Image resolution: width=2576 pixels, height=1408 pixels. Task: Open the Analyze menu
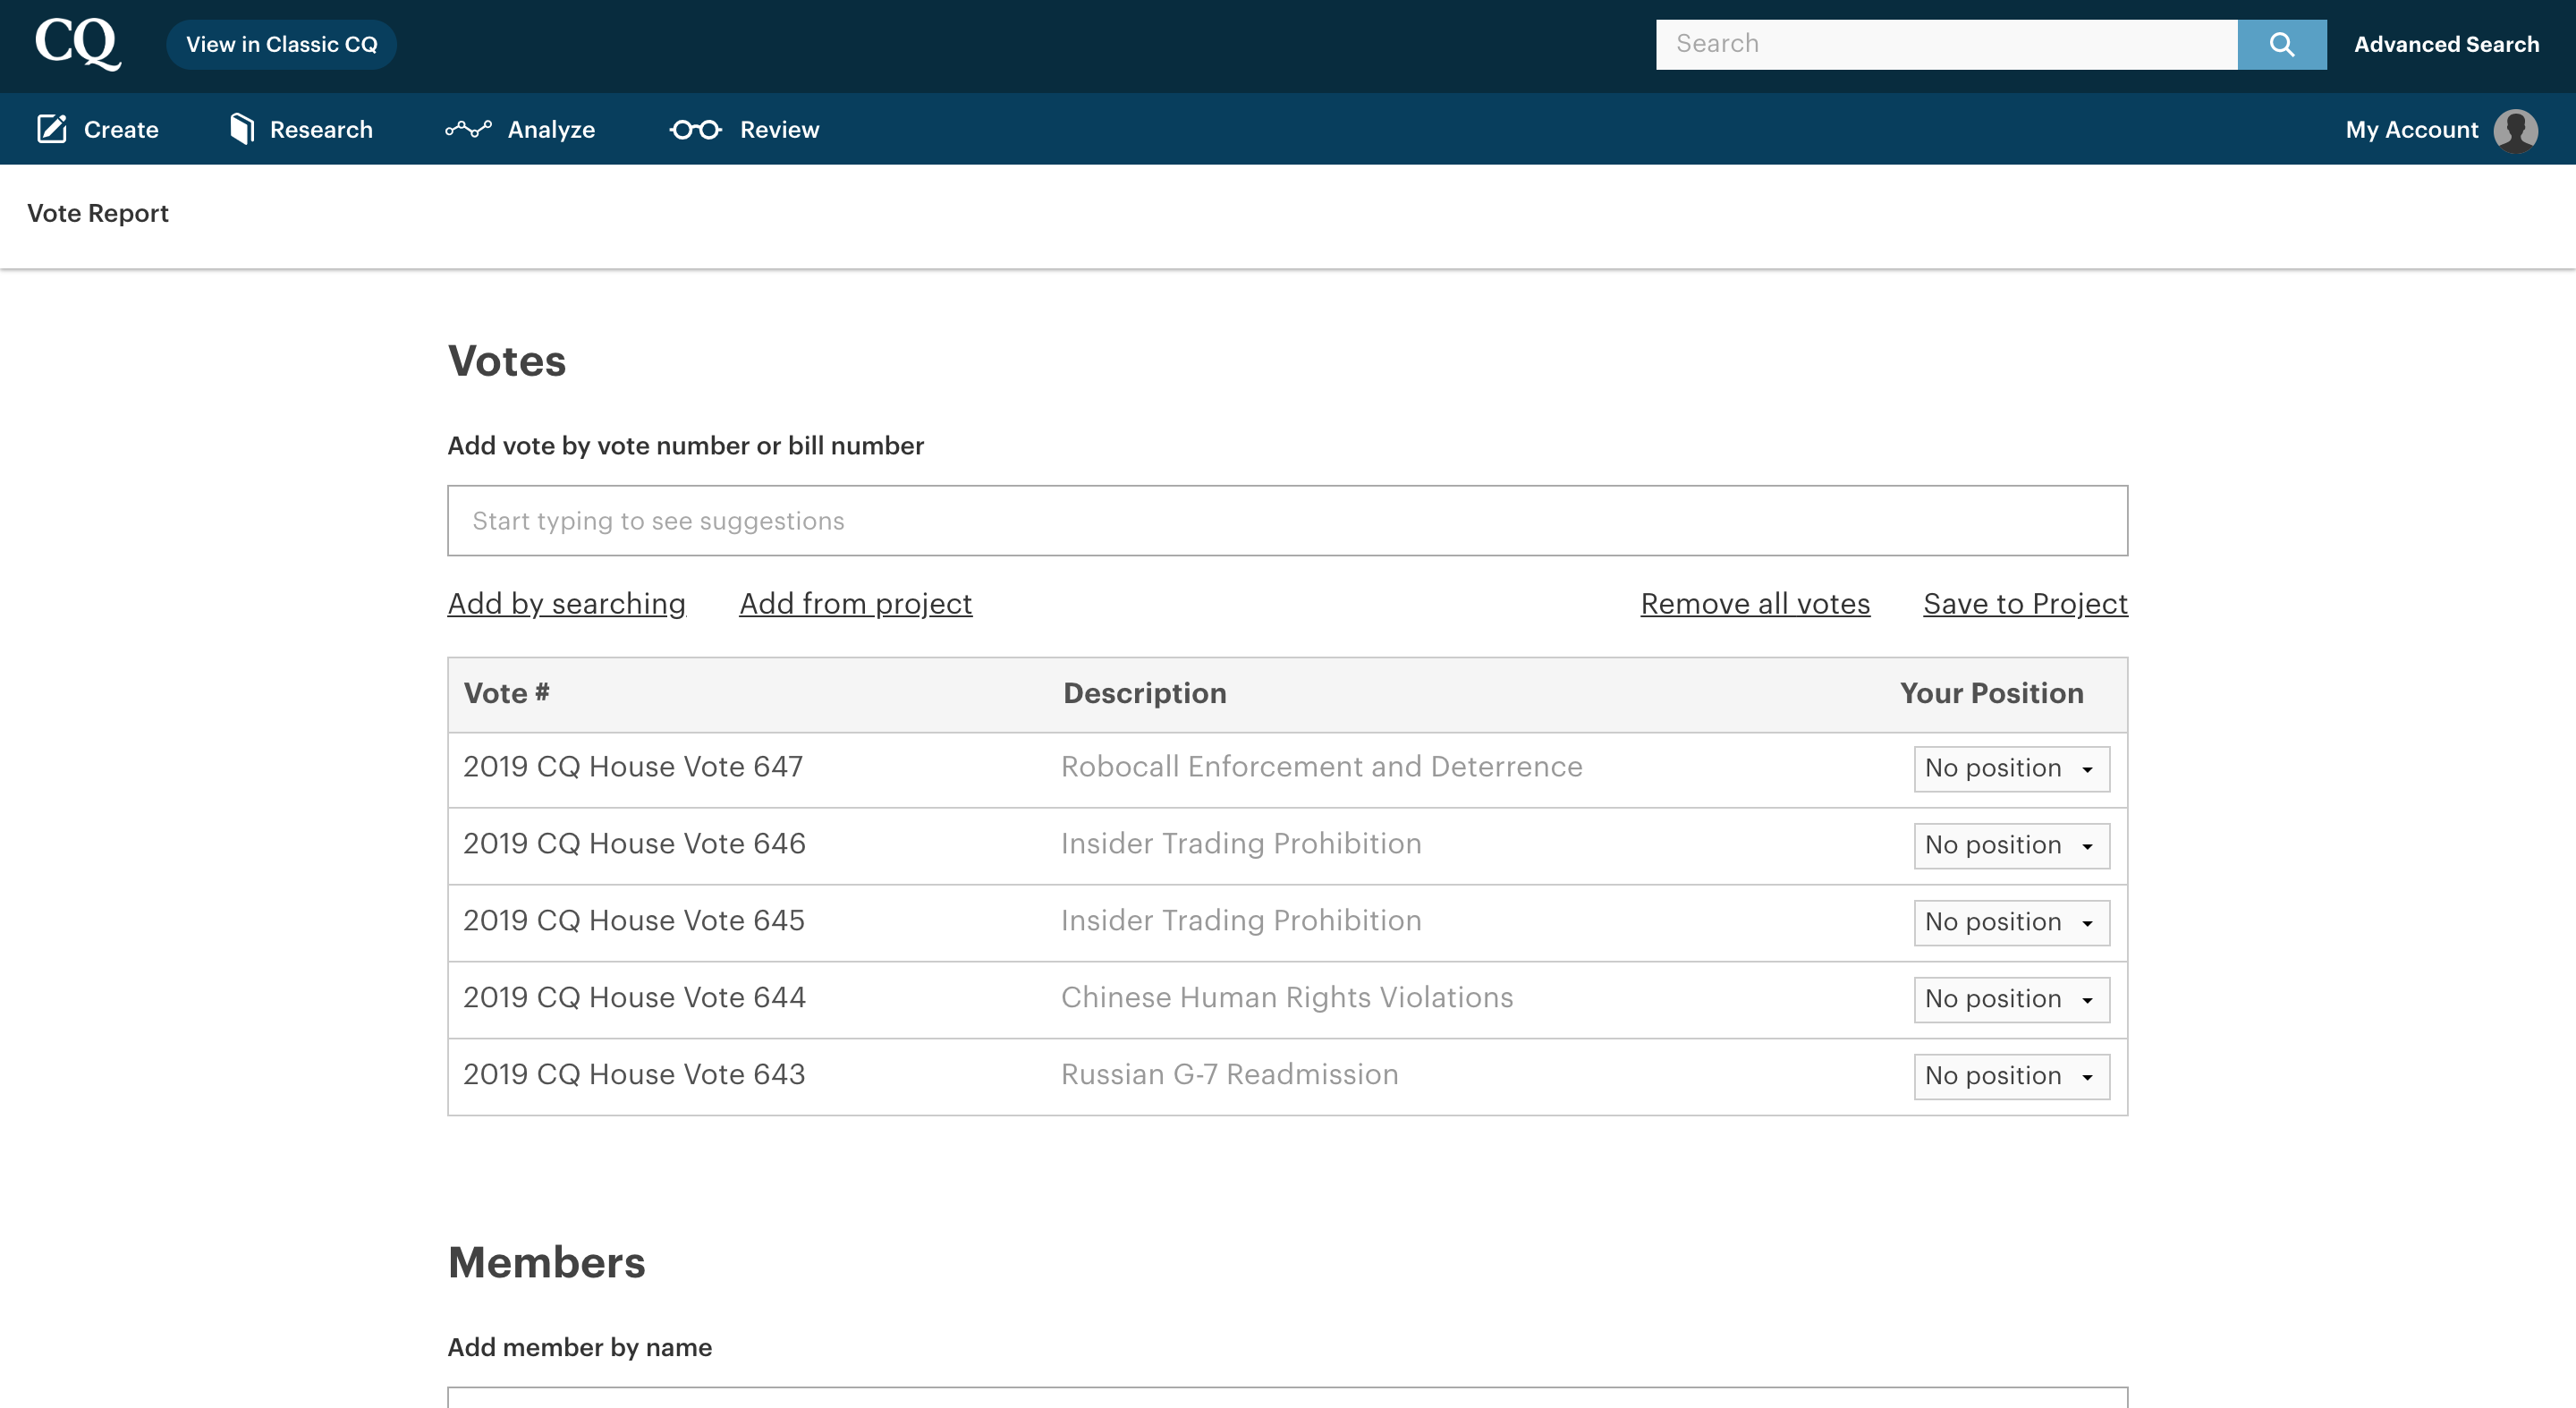tap(520, 129)
